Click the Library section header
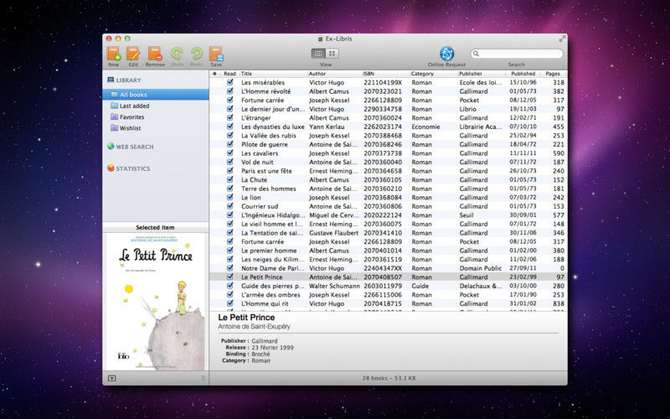The image size is (670, 419). click(x=128, y=80)
